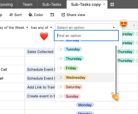Click the heart-eyes emoji face
The width and height of the screenshot is (138, 114).
tap(124, 23)
